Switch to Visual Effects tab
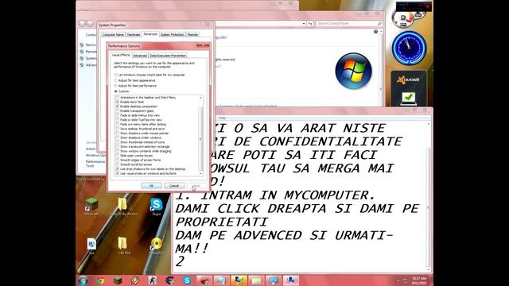This screenshot has height=286, width=509. click(x=121, y=55)
